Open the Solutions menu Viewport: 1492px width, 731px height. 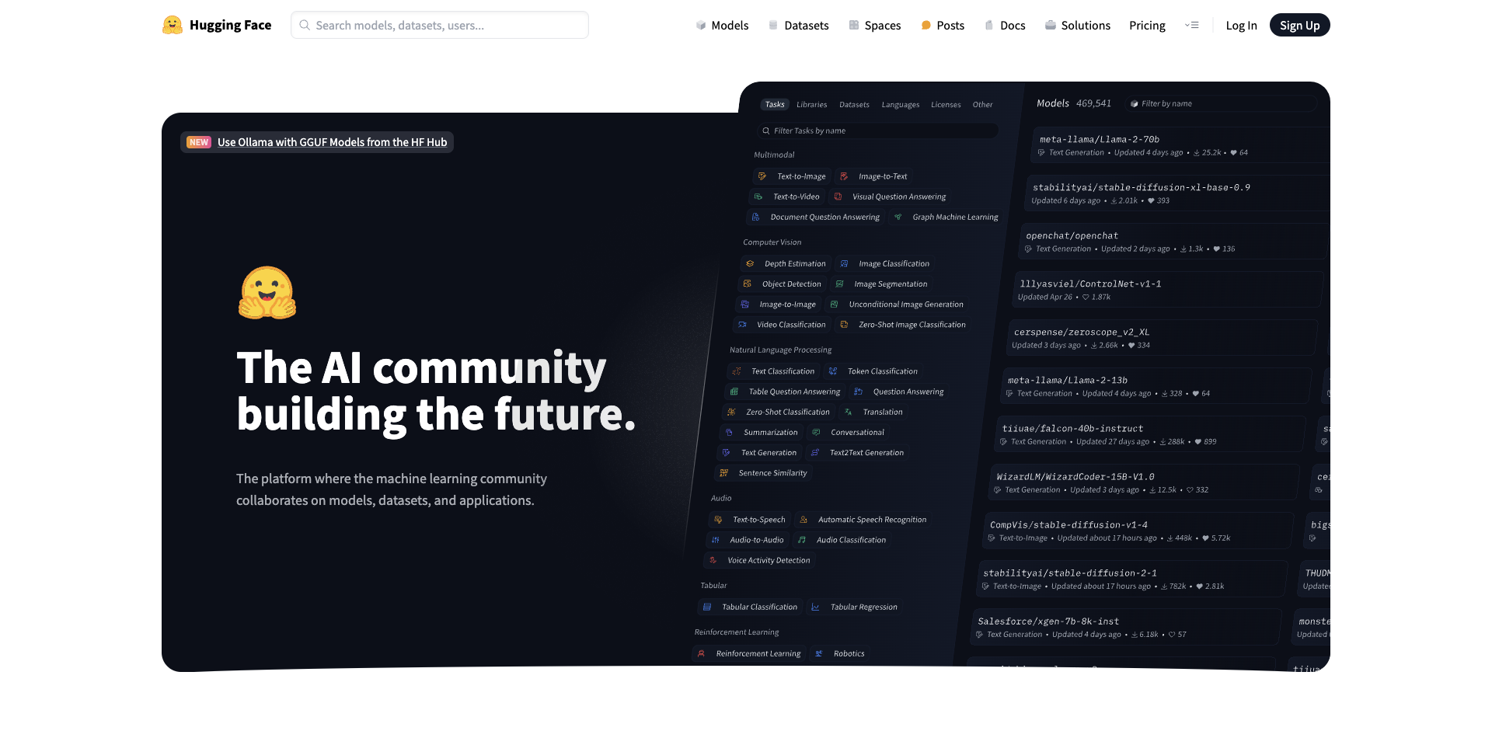(x=1078, y=26)
